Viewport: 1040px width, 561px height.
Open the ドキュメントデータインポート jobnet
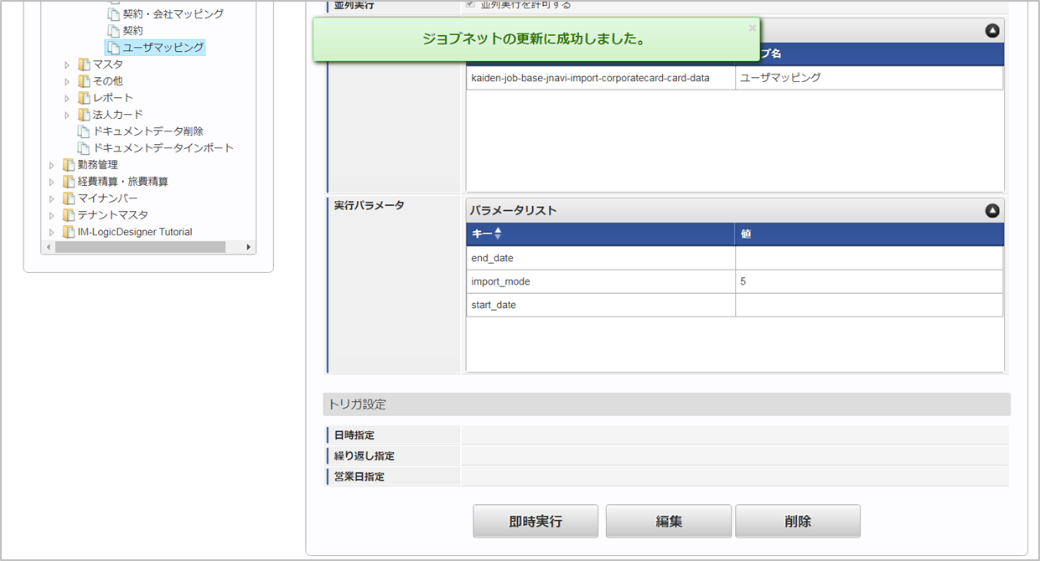(163, 148)
